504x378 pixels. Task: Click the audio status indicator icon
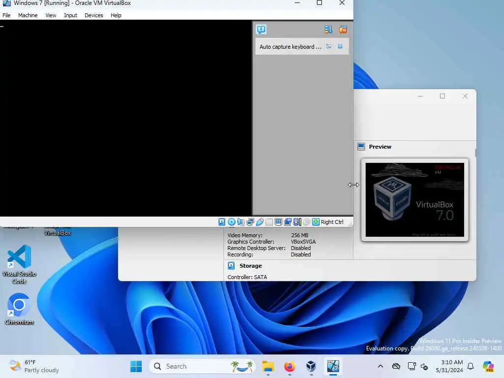[241, 222]
